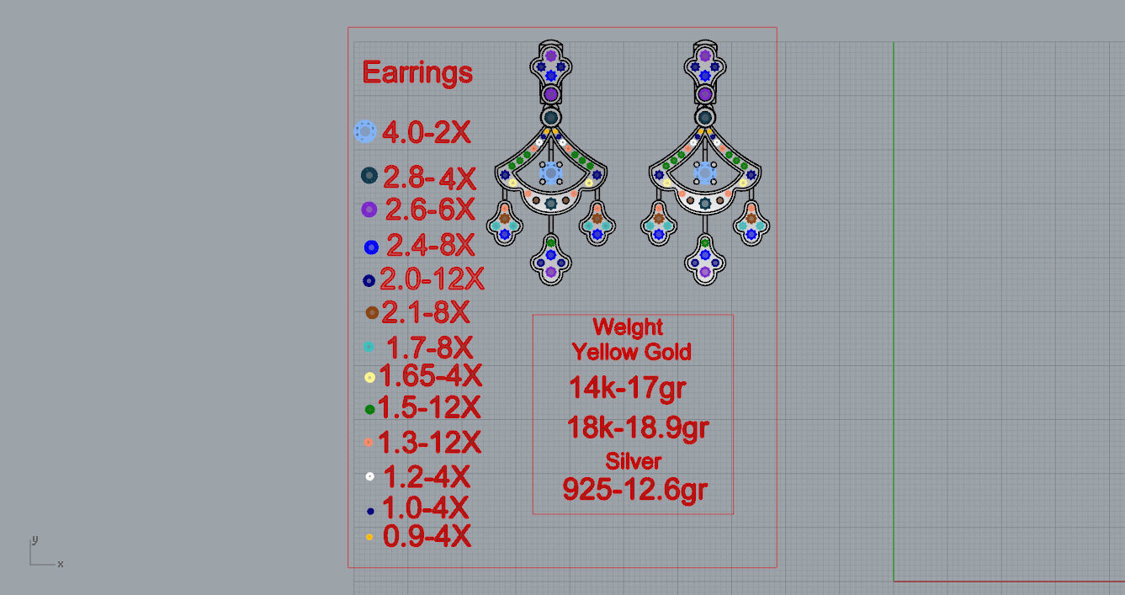Select the "1.0-4X" label
Image resolution: width=1125 pixels, height=595 pixels.
(426, 507)
